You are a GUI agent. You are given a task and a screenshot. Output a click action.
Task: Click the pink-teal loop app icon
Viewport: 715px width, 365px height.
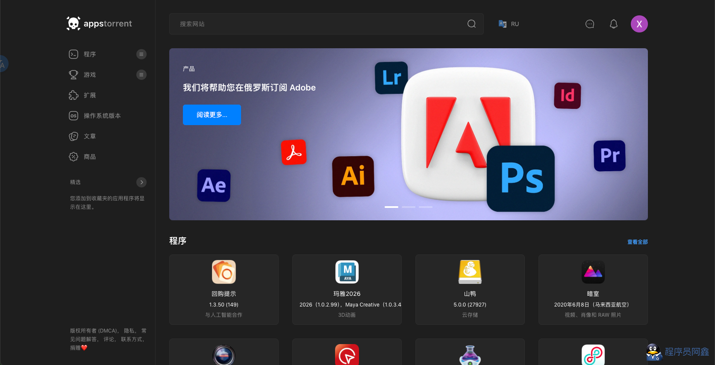point(593,355)
